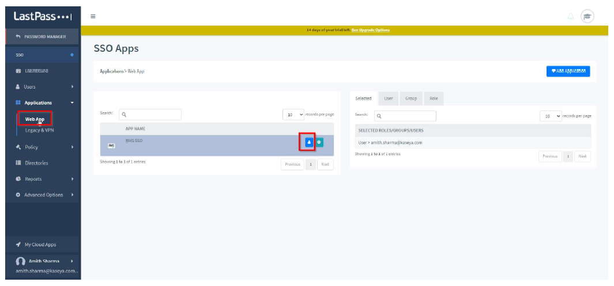The height and width of the screenshot is (286, 614).
Task: Click the Applications breadcrumb link
Action: tap(112, 71)
